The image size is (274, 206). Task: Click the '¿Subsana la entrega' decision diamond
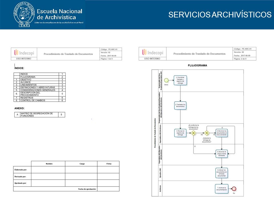pos(207,133)
